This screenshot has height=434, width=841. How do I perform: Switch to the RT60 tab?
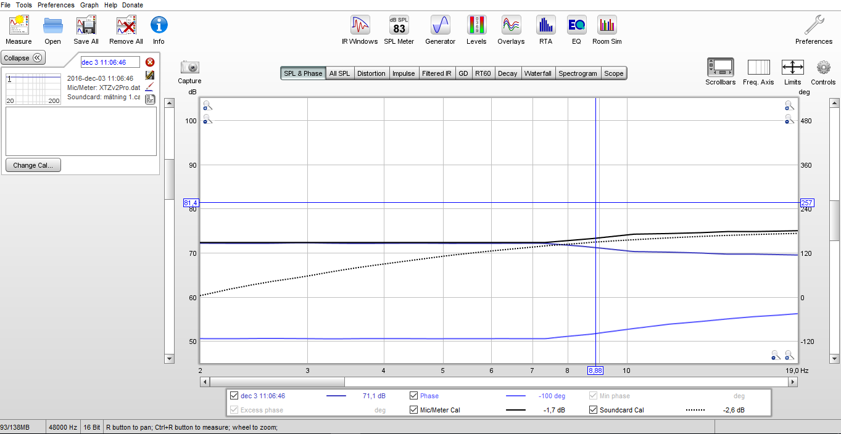tap(483, 73)
